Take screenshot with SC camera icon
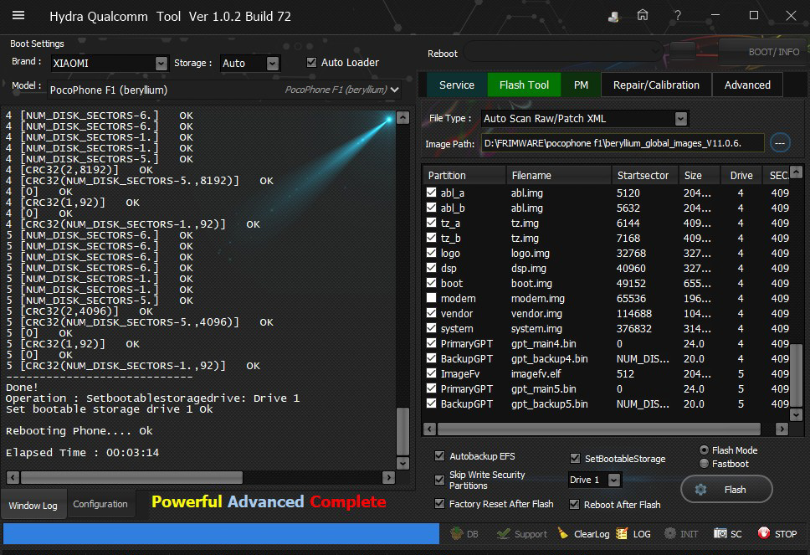Screen dimensions: 810x555 point(720,533)
